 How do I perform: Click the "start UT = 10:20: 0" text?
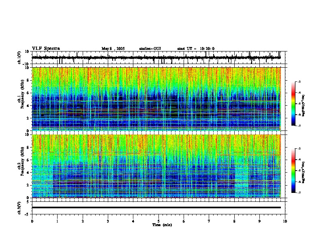click(x=196, y=49)
